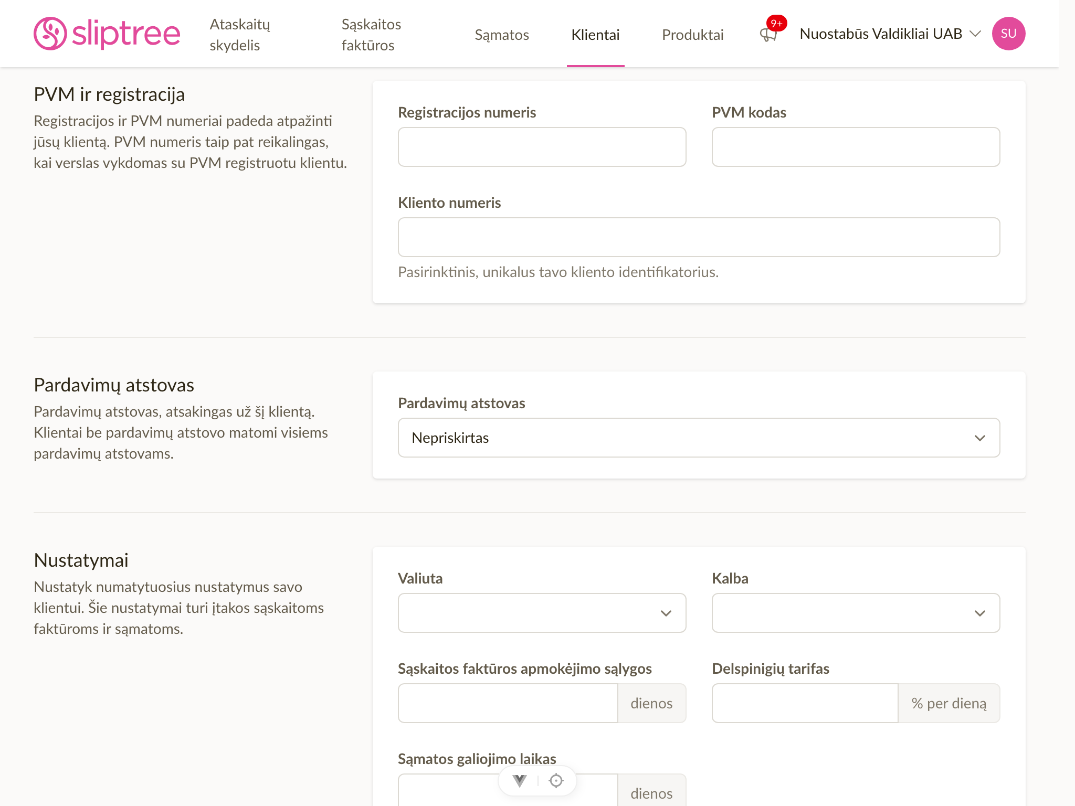Screen dimensions: 1075x806
Task: Open the Pardavimų atstovas dropdown
Action: (x=699, y=438)
